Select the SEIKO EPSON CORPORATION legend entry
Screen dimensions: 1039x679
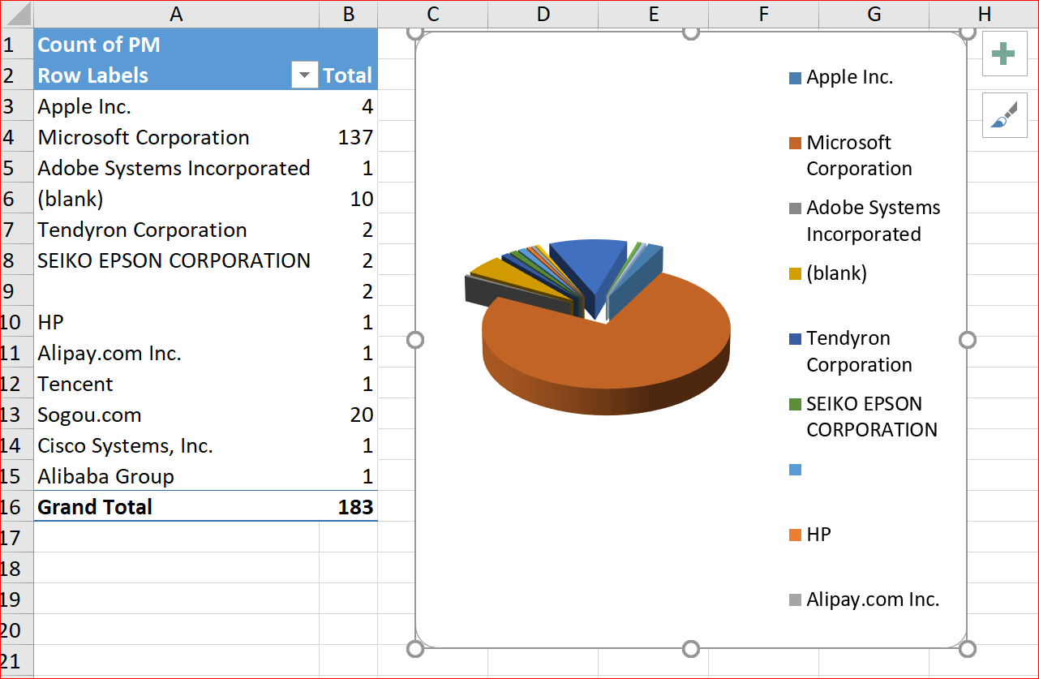[x=864, y=416]
